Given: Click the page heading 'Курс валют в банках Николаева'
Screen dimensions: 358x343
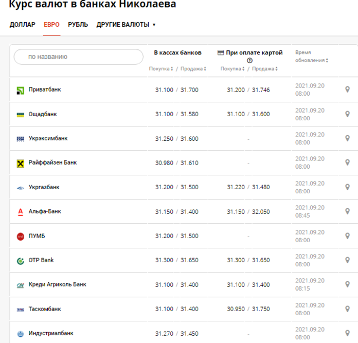Looking at the screenshot, I should pyautogui.click(x=93, y=4).
